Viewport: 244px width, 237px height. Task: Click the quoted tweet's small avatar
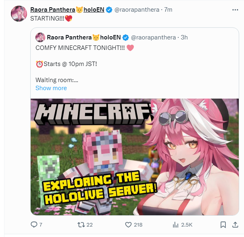[40, 37]
